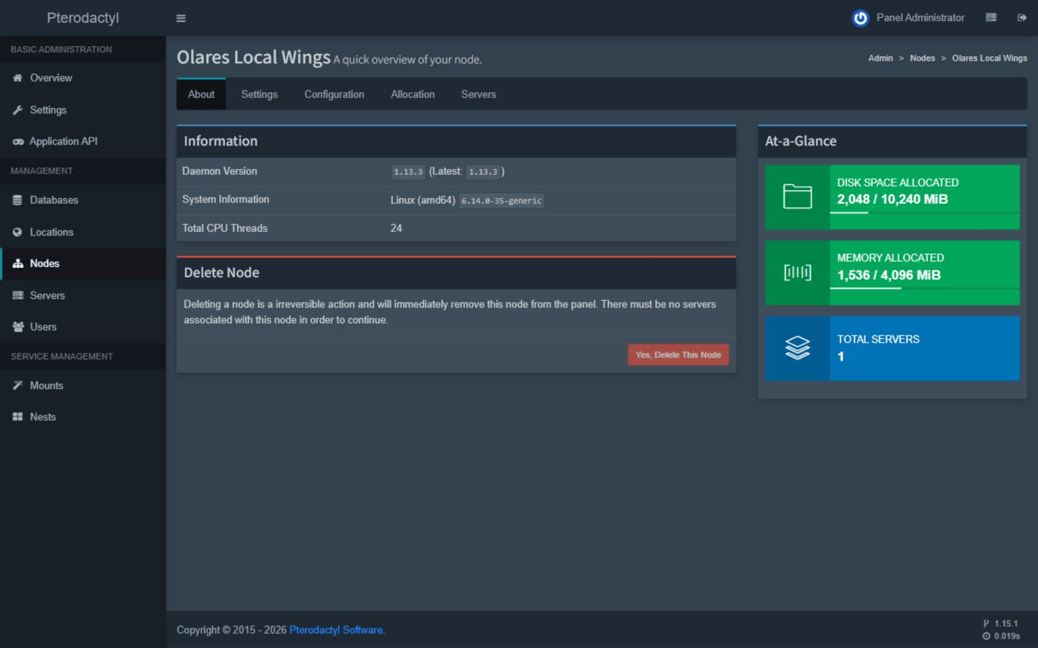This screenshot has width=1038, height=648.
Task: Open the server list icon in the top bar
Action: [x=991, y=17]
